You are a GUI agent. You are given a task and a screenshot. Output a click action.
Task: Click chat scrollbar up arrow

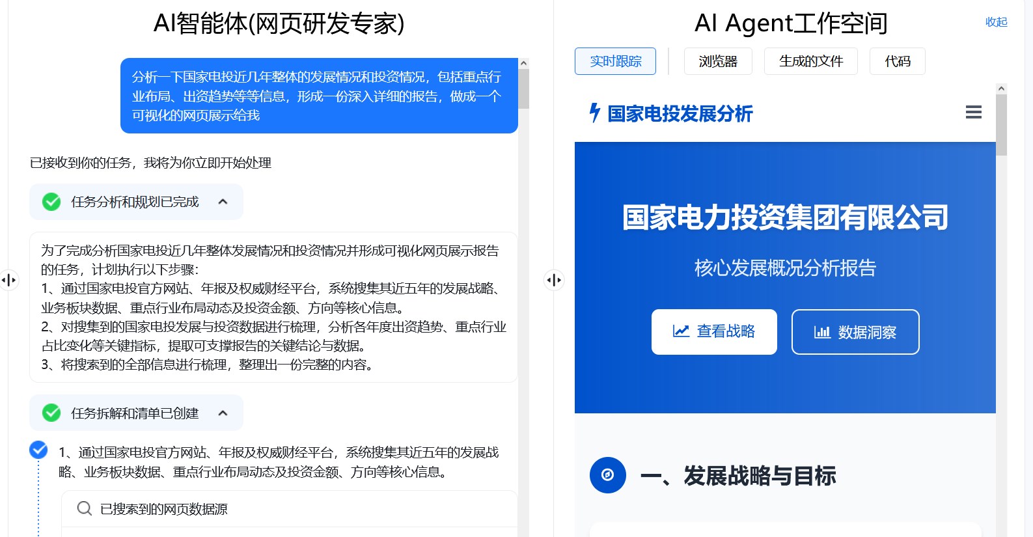pos(523,64)
